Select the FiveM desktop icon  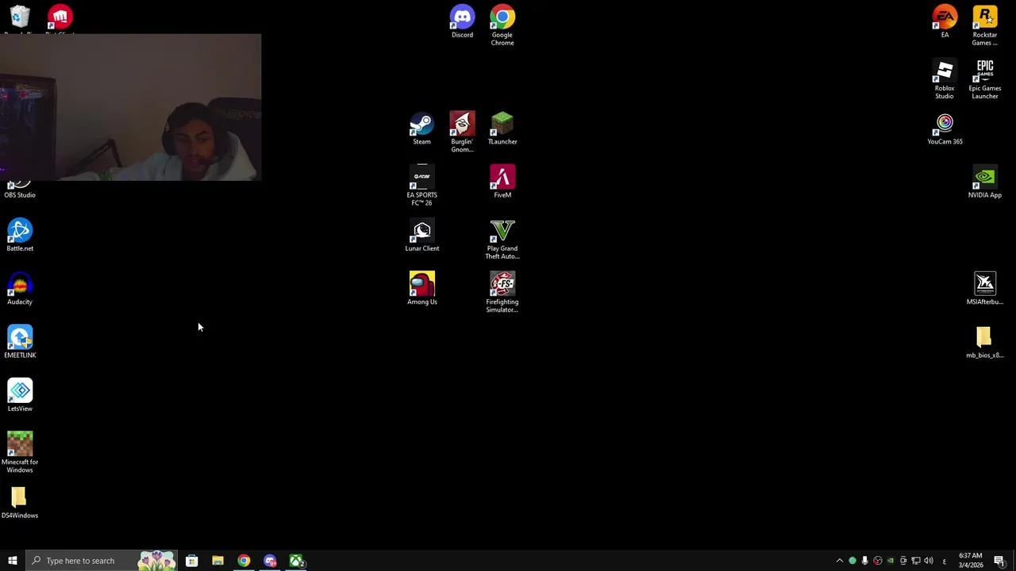tap(502, 182)
